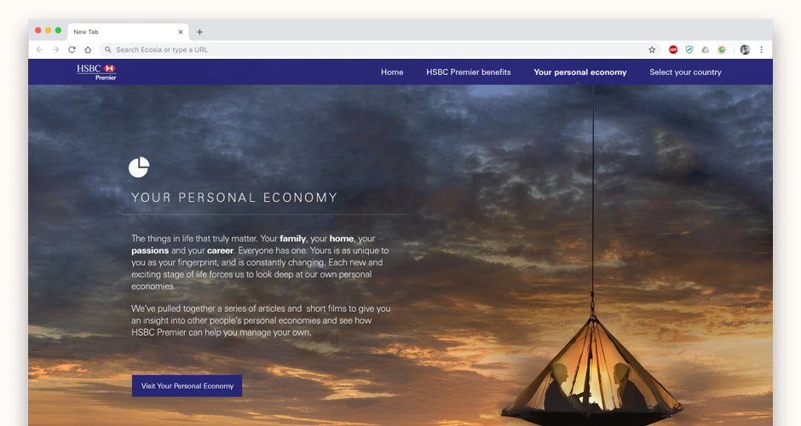801x426 pixels.
Task: Open the browser three-dot menu
Action: click(761, 49)
